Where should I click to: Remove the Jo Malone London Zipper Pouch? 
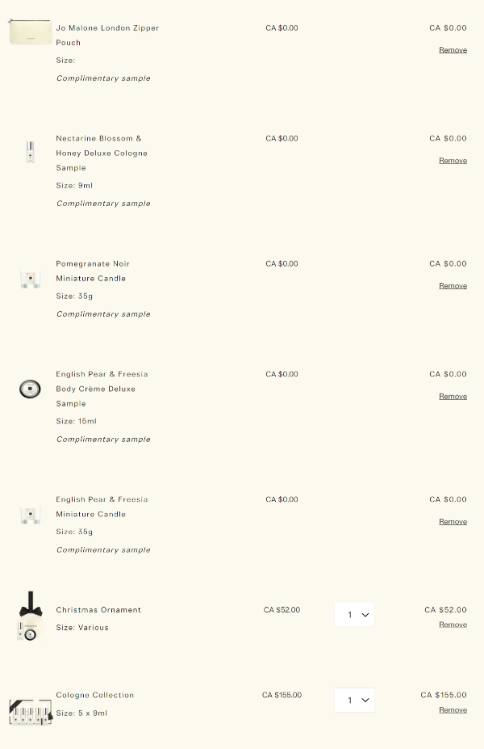tap(453, 50)
